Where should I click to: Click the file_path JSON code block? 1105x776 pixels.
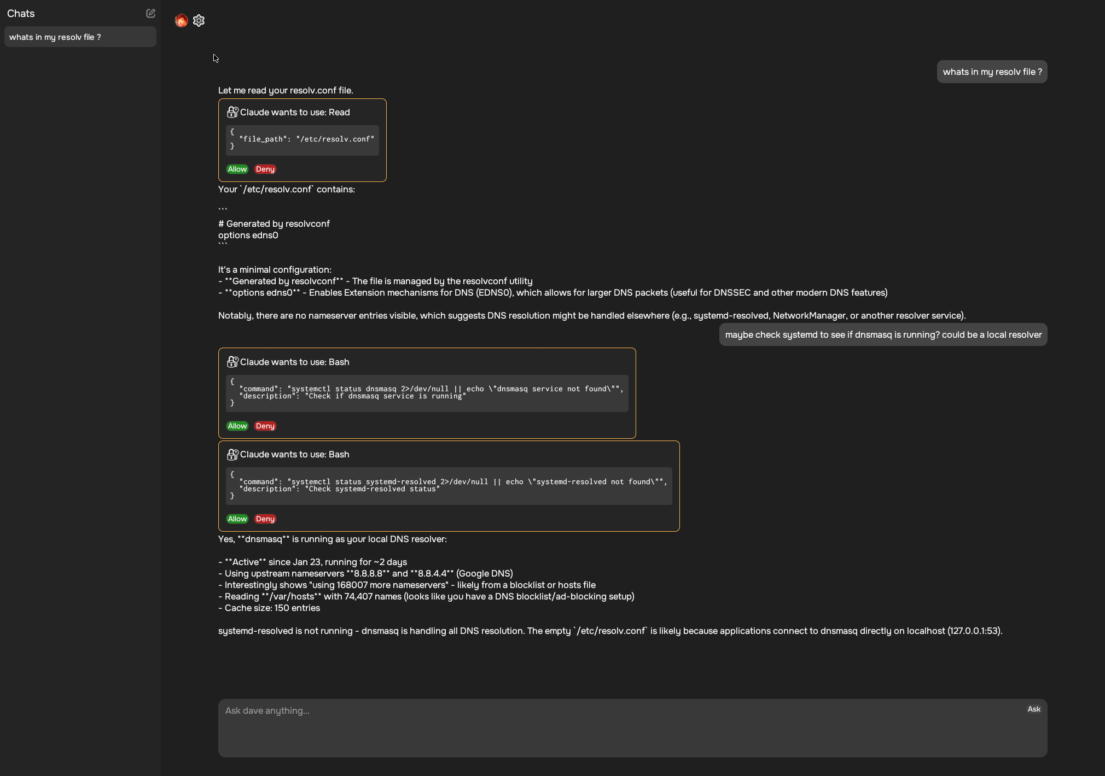(302, 140)
